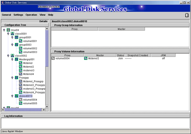Click the Mastergrp001 group icon
The height and width of the screenshot is (134, 191).
(x=16, y=59)
